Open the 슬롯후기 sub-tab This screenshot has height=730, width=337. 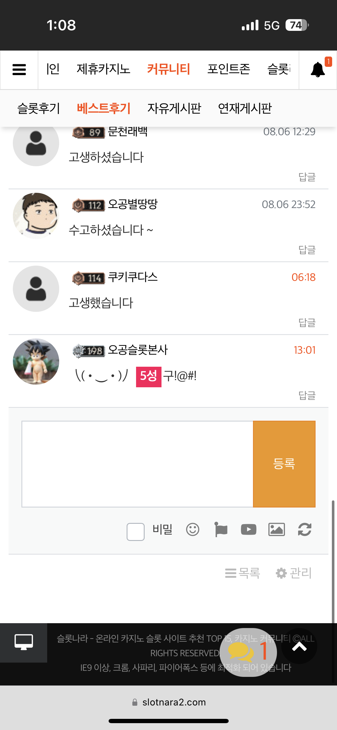point(39,109)
